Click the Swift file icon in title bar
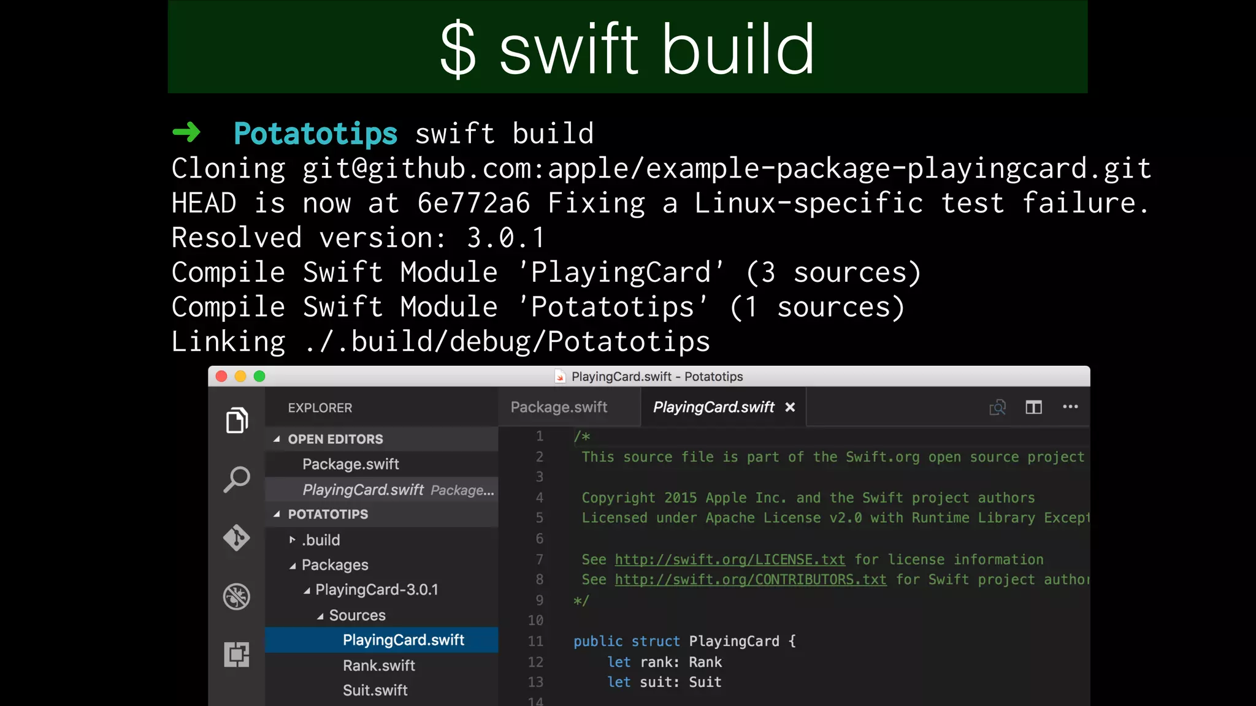Viewport: 1256px width, 706px height. [x=560, y=376]
